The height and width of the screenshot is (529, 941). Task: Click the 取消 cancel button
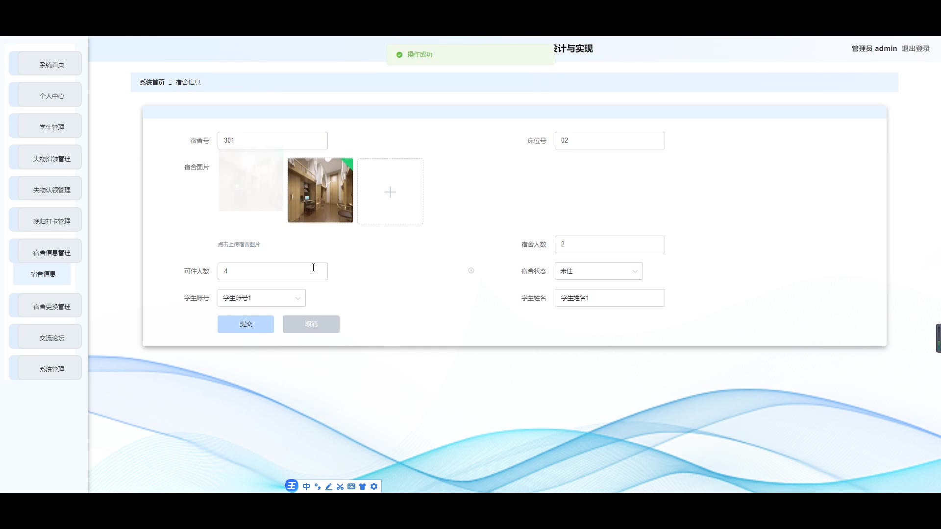point(311,324)
